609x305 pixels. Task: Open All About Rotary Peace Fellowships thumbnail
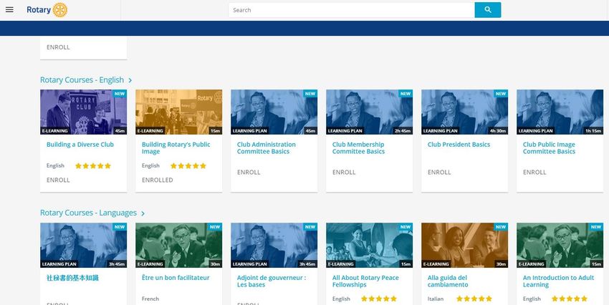[x=370, y=246]
